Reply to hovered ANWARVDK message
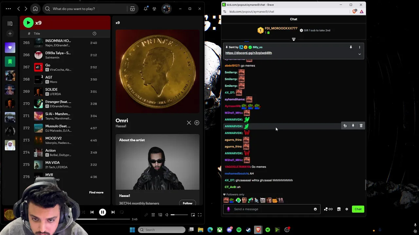 coord(345,126)
